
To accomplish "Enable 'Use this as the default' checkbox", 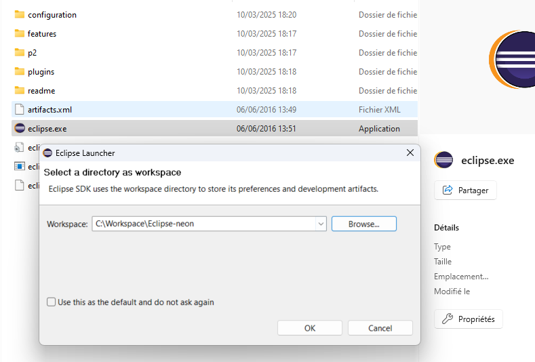I will 51,302.
